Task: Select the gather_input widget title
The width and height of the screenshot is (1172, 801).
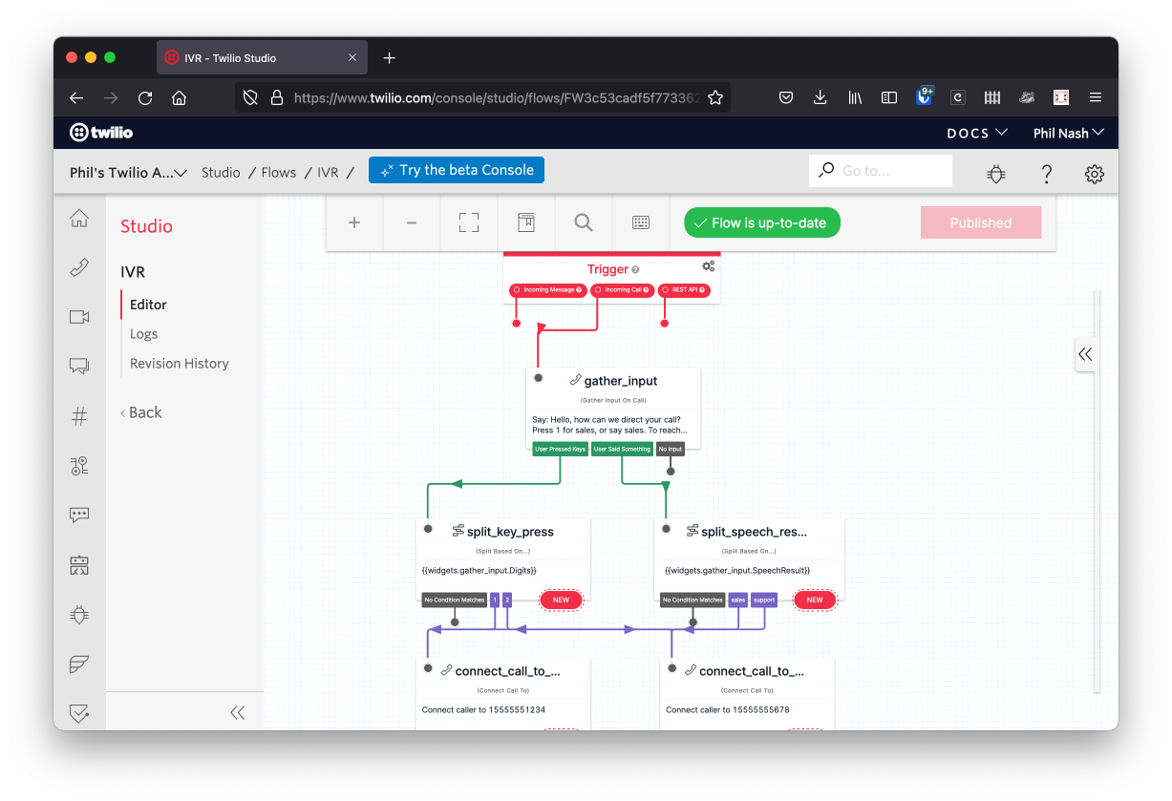Action: [620, 381]
